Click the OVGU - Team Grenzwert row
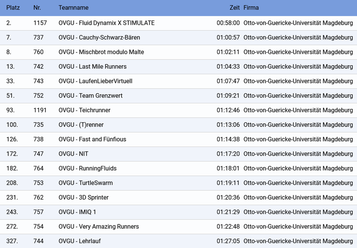 click(x=178, y=96)
